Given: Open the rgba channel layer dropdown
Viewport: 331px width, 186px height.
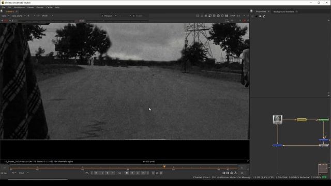Looking at the screenshot, I should point(6,16).
